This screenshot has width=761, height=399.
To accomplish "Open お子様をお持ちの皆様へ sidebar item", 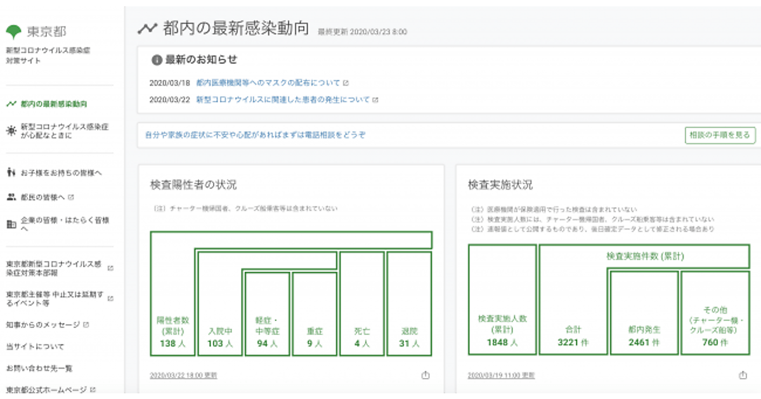I will [61, 172].
